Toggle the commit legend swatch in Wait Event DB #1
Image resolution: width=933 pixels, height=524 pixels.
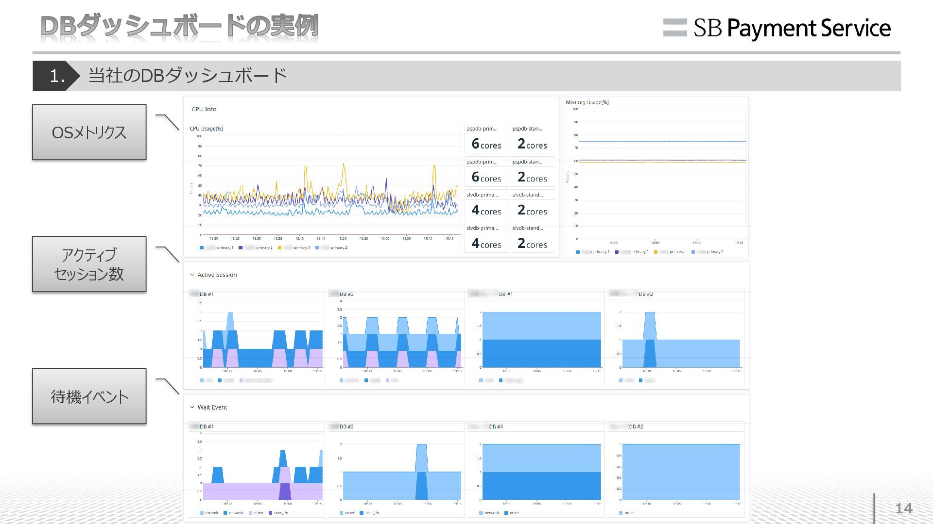202,513
